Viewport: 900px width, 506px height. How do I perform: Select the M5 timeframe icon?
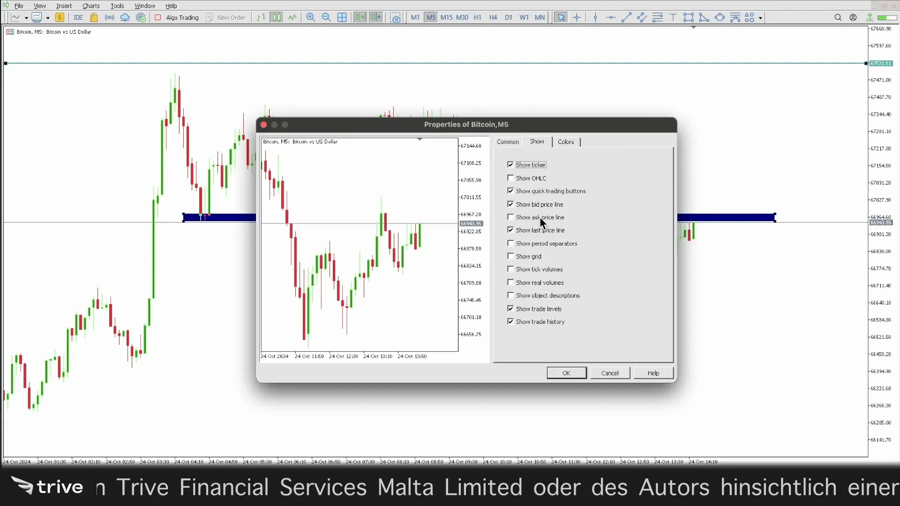(x=431, y=17)
